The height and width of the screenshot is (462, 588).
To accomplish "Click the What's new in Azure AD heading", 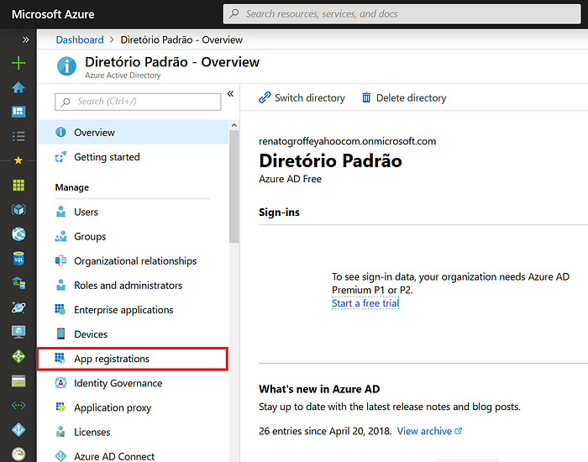I will point(319,389).
